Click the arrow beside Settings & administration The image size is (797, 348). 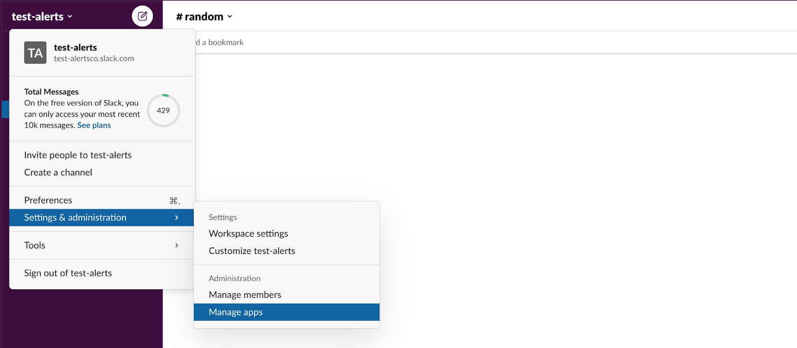[x=176, y=218]
